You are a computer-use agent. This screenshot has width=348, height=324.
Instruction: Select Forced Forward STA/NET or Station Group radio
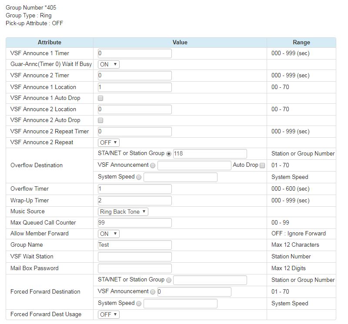[169, 280]
